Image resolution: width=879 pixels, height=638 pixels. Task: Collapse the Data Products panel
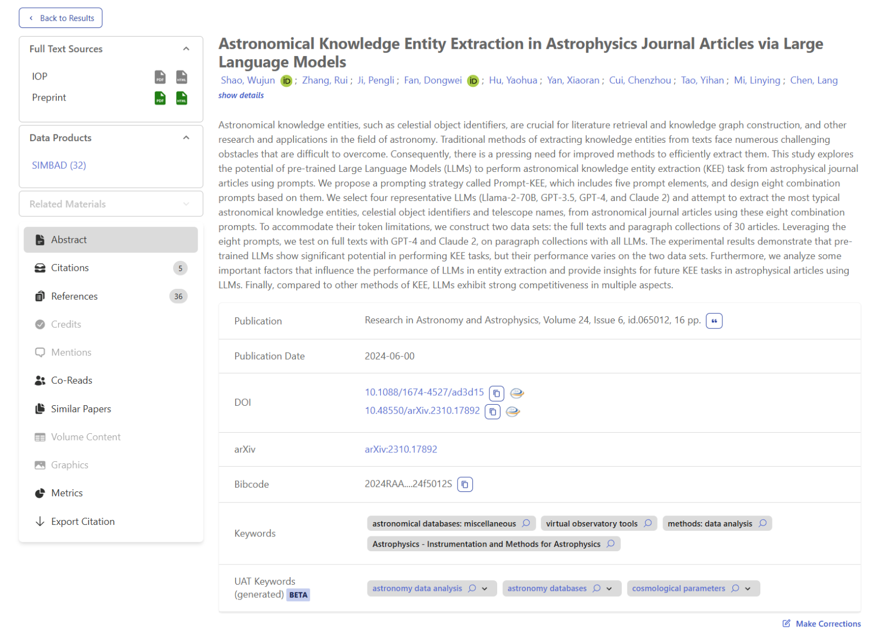coord(186,138)
